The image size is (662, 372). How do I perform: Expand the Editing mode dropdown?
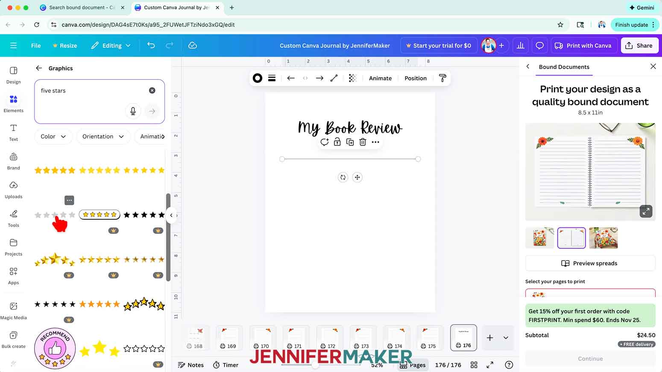[x=111, y=45]
